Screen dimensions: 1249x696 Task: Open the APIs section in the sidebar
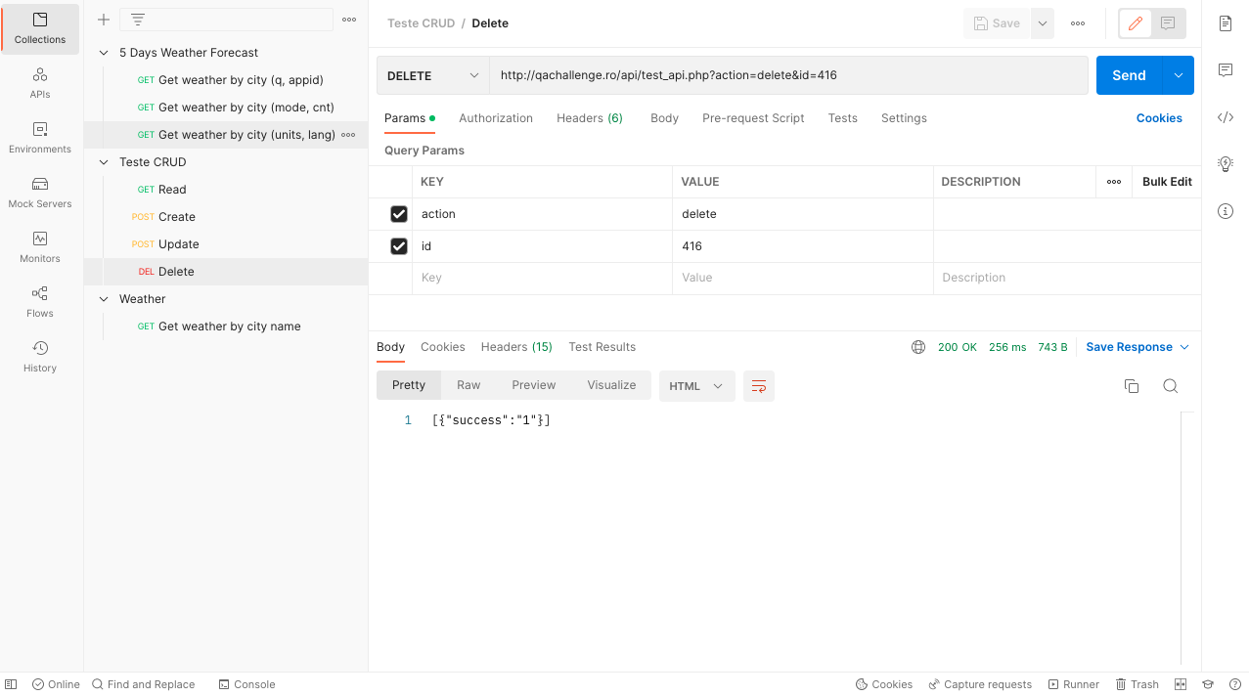[x=39, y=83]
